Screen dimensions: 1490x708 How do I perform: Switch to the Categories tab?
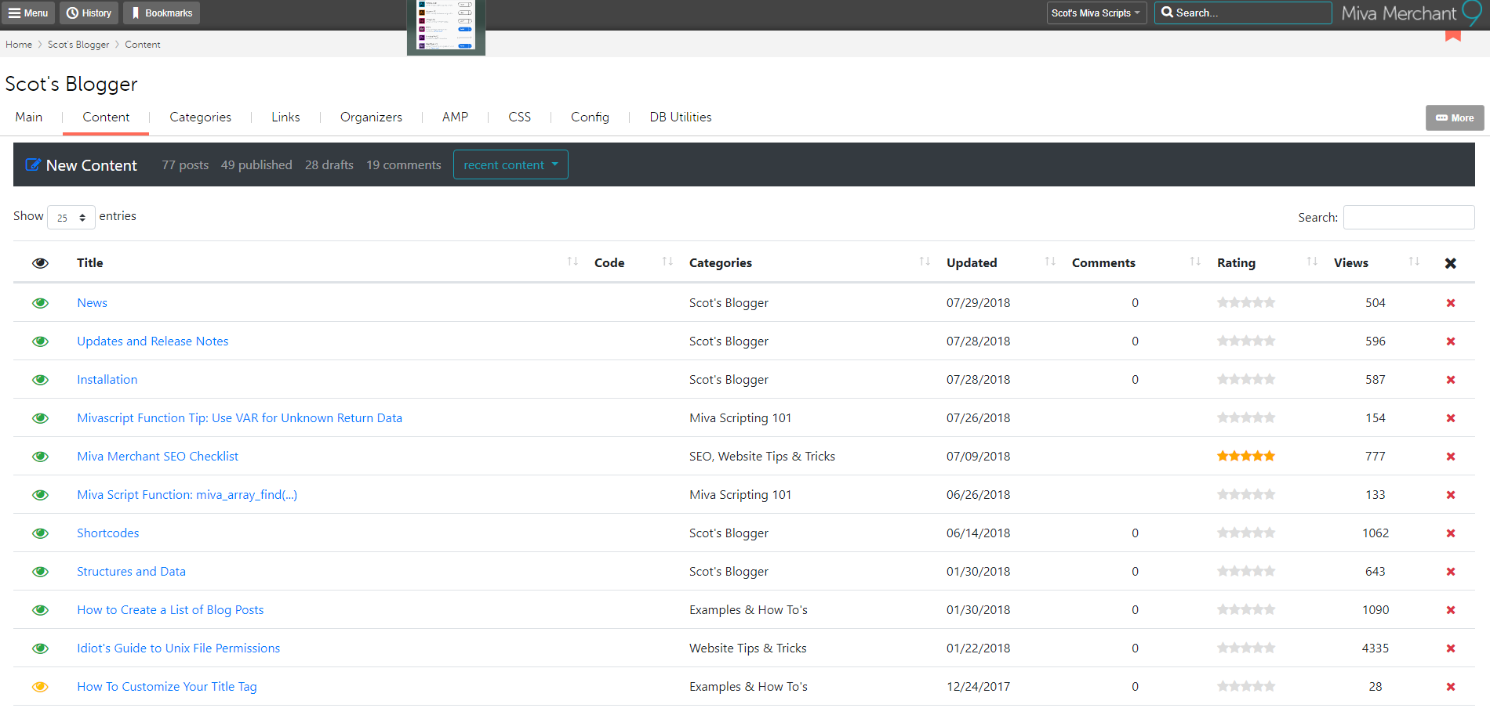point(200,117)
